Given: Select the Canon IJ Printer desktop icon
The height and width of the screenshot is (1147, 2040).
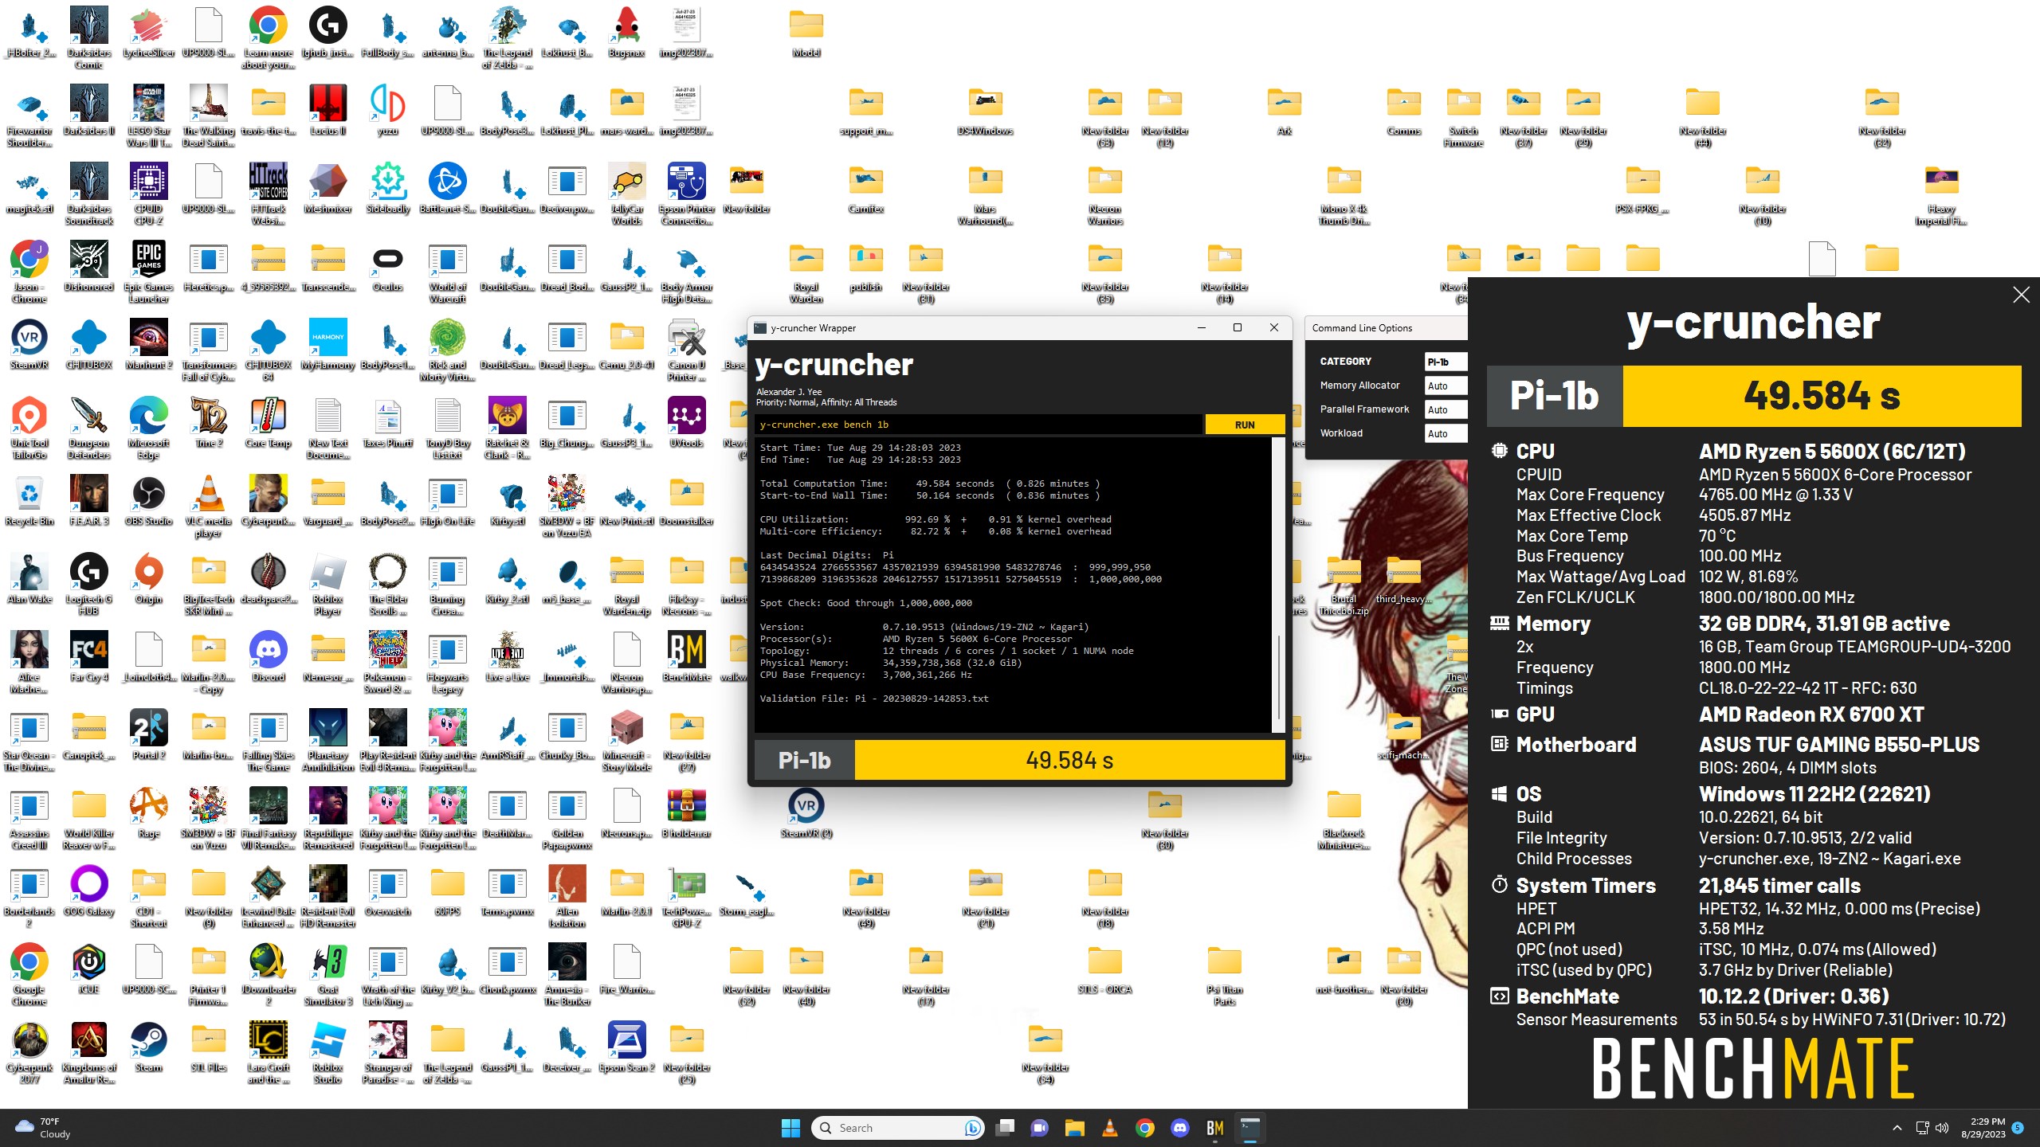Looking at the screenshot, I should [687, 350].
